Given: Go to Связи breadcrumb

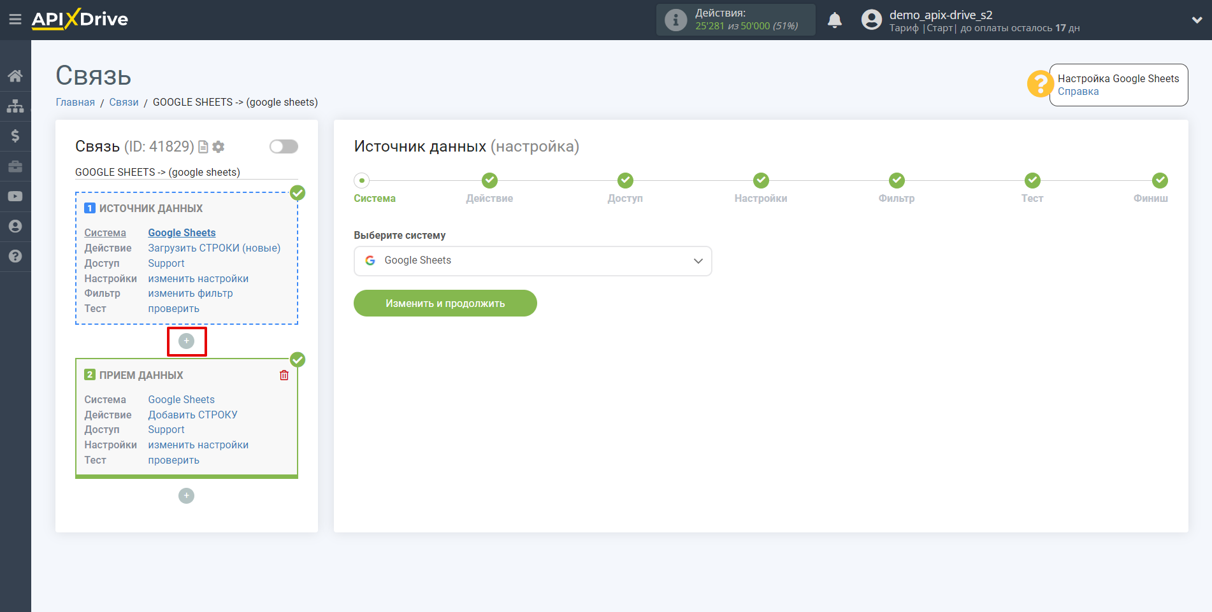Looking at the screenshot, I should pyautogui.click(x=124, y=103).
